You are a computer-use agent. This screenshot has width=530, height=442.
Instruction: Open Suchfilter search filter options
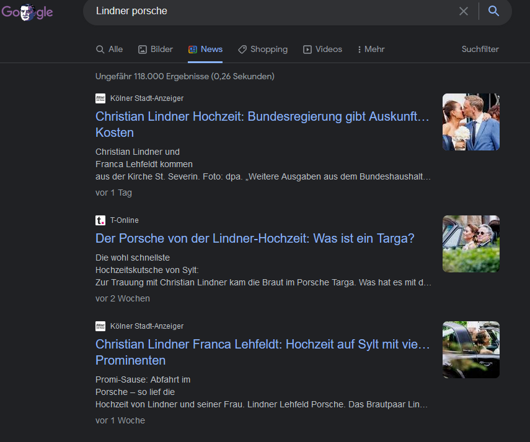point(480,50)
